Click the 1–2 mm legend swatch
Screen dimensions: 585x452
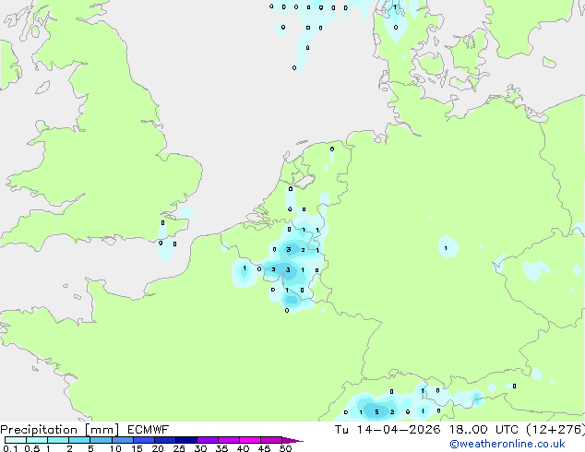coord(58,440)
